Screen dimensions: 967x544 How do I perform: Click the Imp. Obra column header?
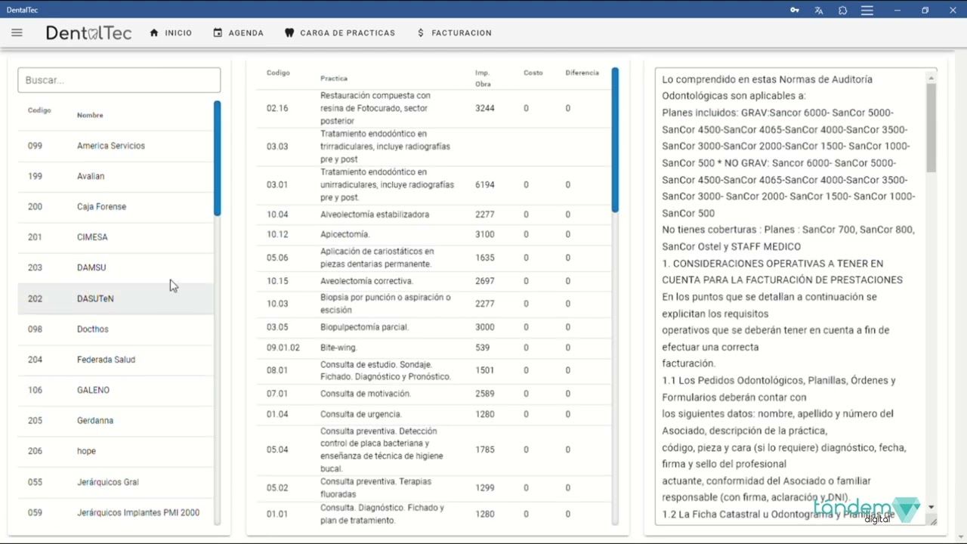click(x=483, y=79)
